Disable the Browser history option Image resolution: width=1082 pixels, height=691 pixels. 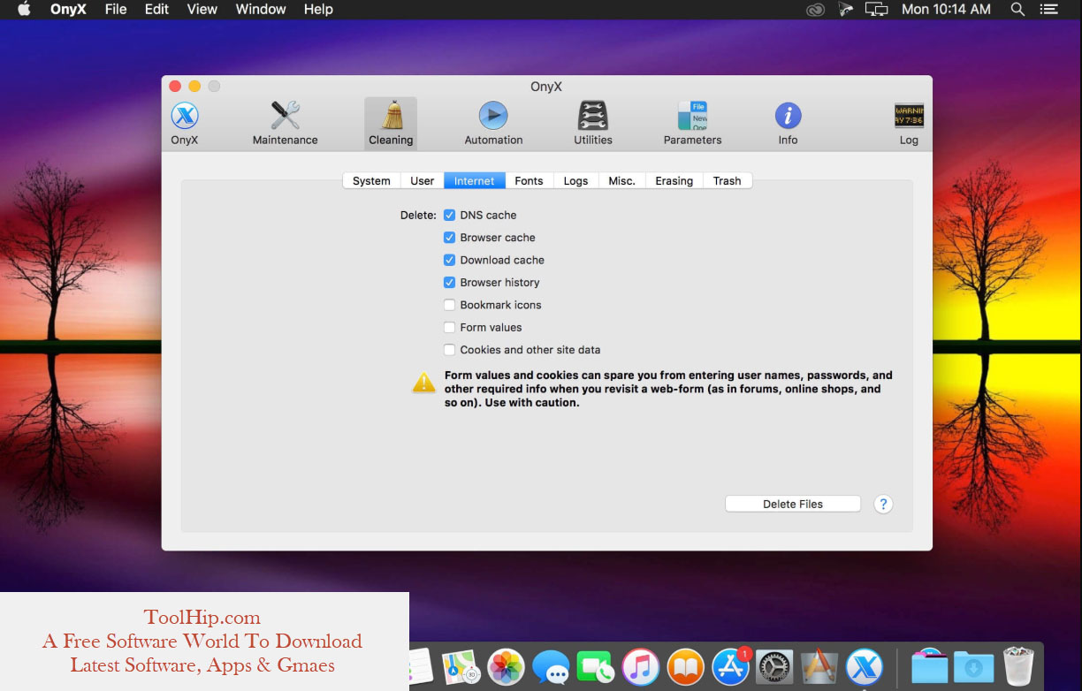(x=450, y=283)
